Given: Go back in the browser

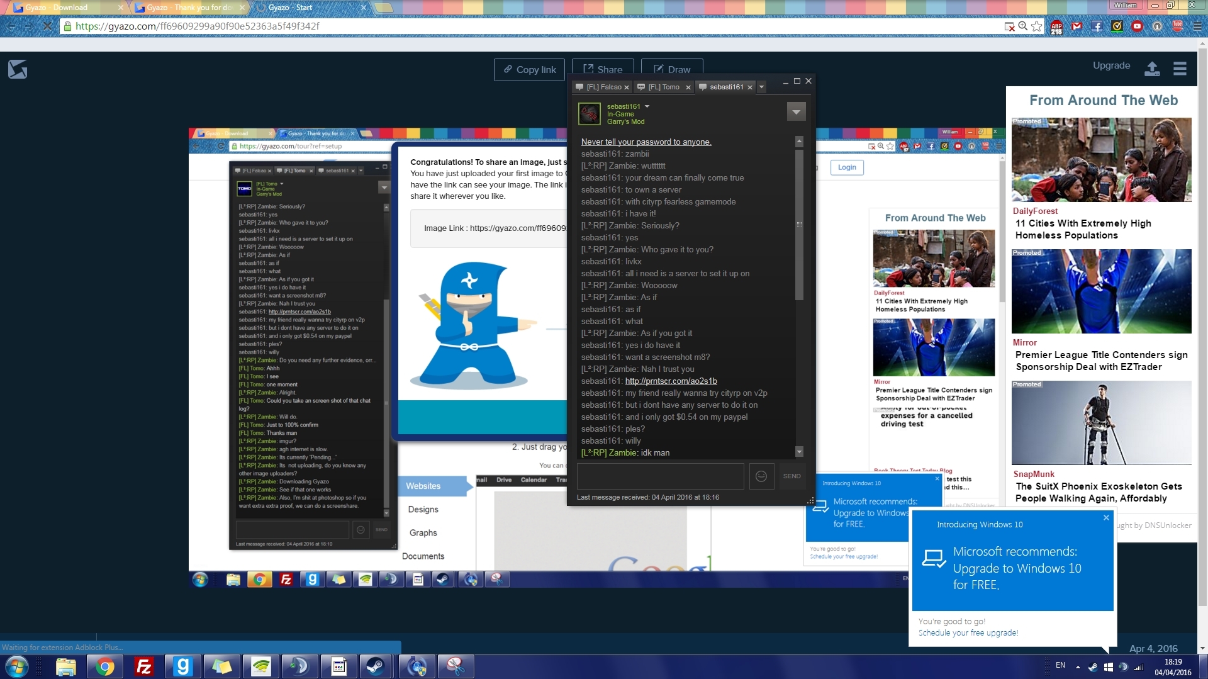Looking at the screenshot, I should pos(11,26).
